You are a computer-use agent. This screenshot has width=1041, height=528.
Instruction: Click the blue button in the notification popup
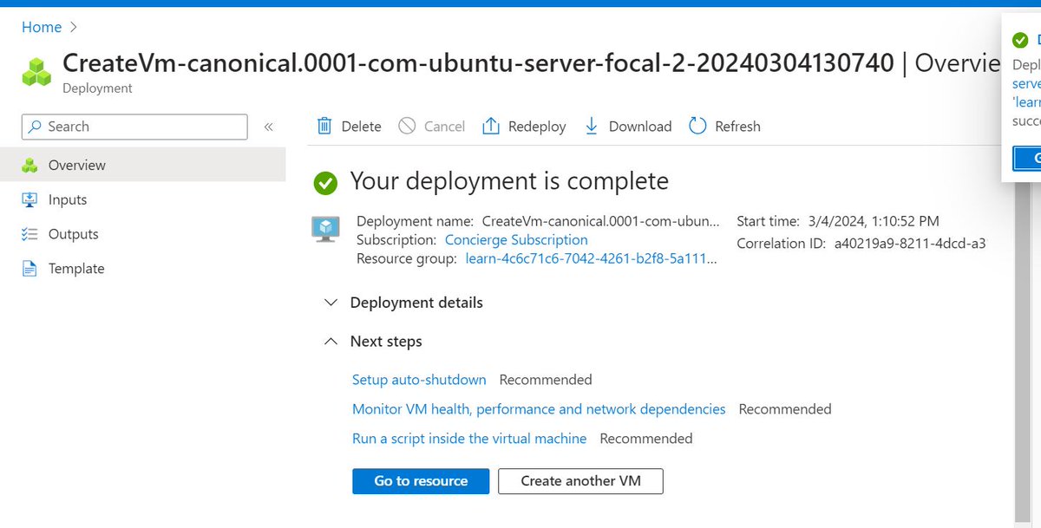(1027, 158)
